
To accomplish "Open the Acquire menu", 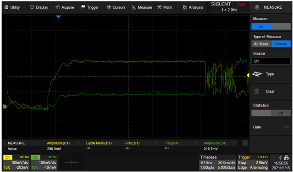I will coord(65,7).
